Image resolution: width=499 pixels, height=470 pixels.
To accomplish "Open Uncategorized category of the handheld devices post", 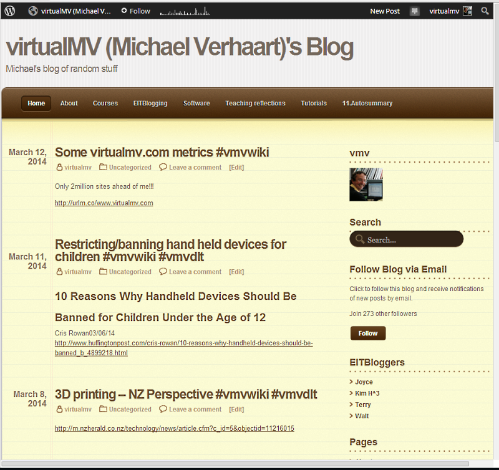I will (x=130, y=272).
